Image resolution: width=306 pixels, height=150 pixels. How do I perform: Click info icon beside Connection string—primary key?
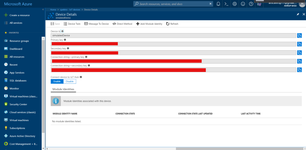pos(86,57)
